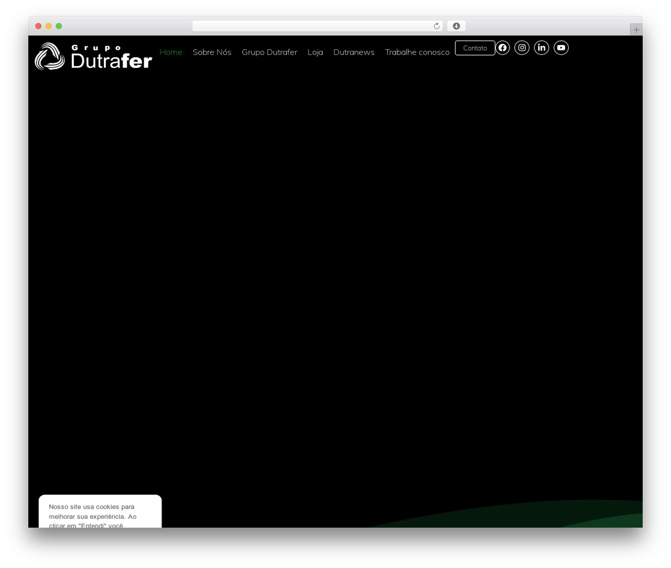Image resolution: width=671 pixels, height=568 pixels.
Task: Open the Grupo Dutrafer menu item
Action: coord(269,52)
